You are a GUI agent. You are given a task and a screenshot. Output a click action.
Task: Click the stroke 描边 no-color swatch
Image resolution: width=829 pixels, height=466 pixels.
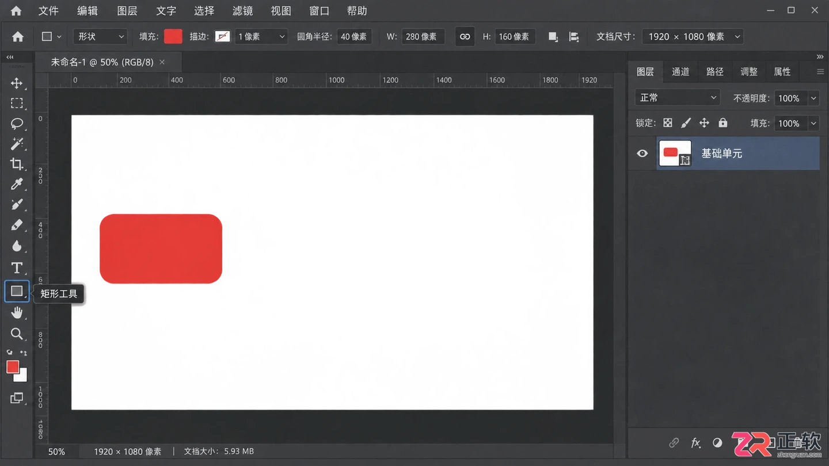point(222,36)
